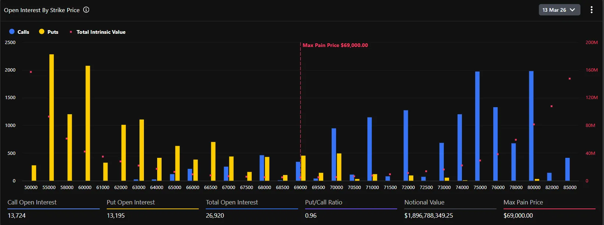Click the chevron arrow in the date selector
604x225 pixels.
572,10
